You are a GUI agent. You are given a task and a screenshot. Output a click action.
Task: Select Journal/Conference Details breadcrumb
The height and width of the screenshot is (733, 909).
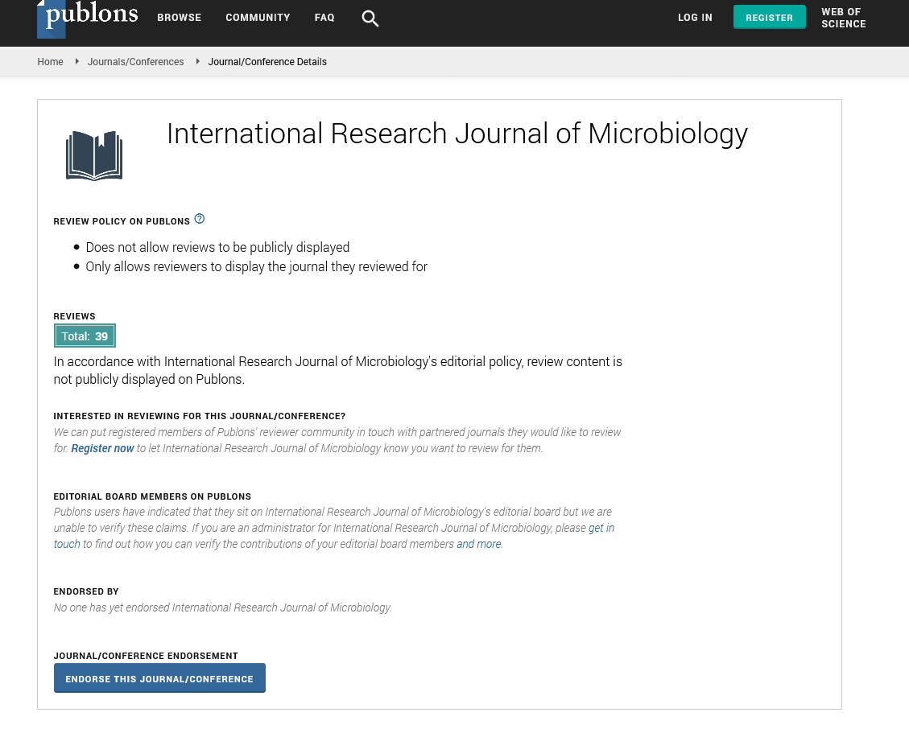pyautogui.click(x=267, y=62)
